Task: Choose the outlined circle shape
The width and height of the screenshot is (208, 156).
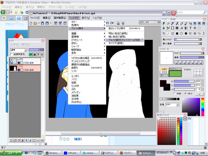Action: 181,33
